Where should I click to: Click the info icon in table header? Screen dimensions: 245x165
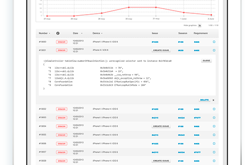[x=58, y=33]
